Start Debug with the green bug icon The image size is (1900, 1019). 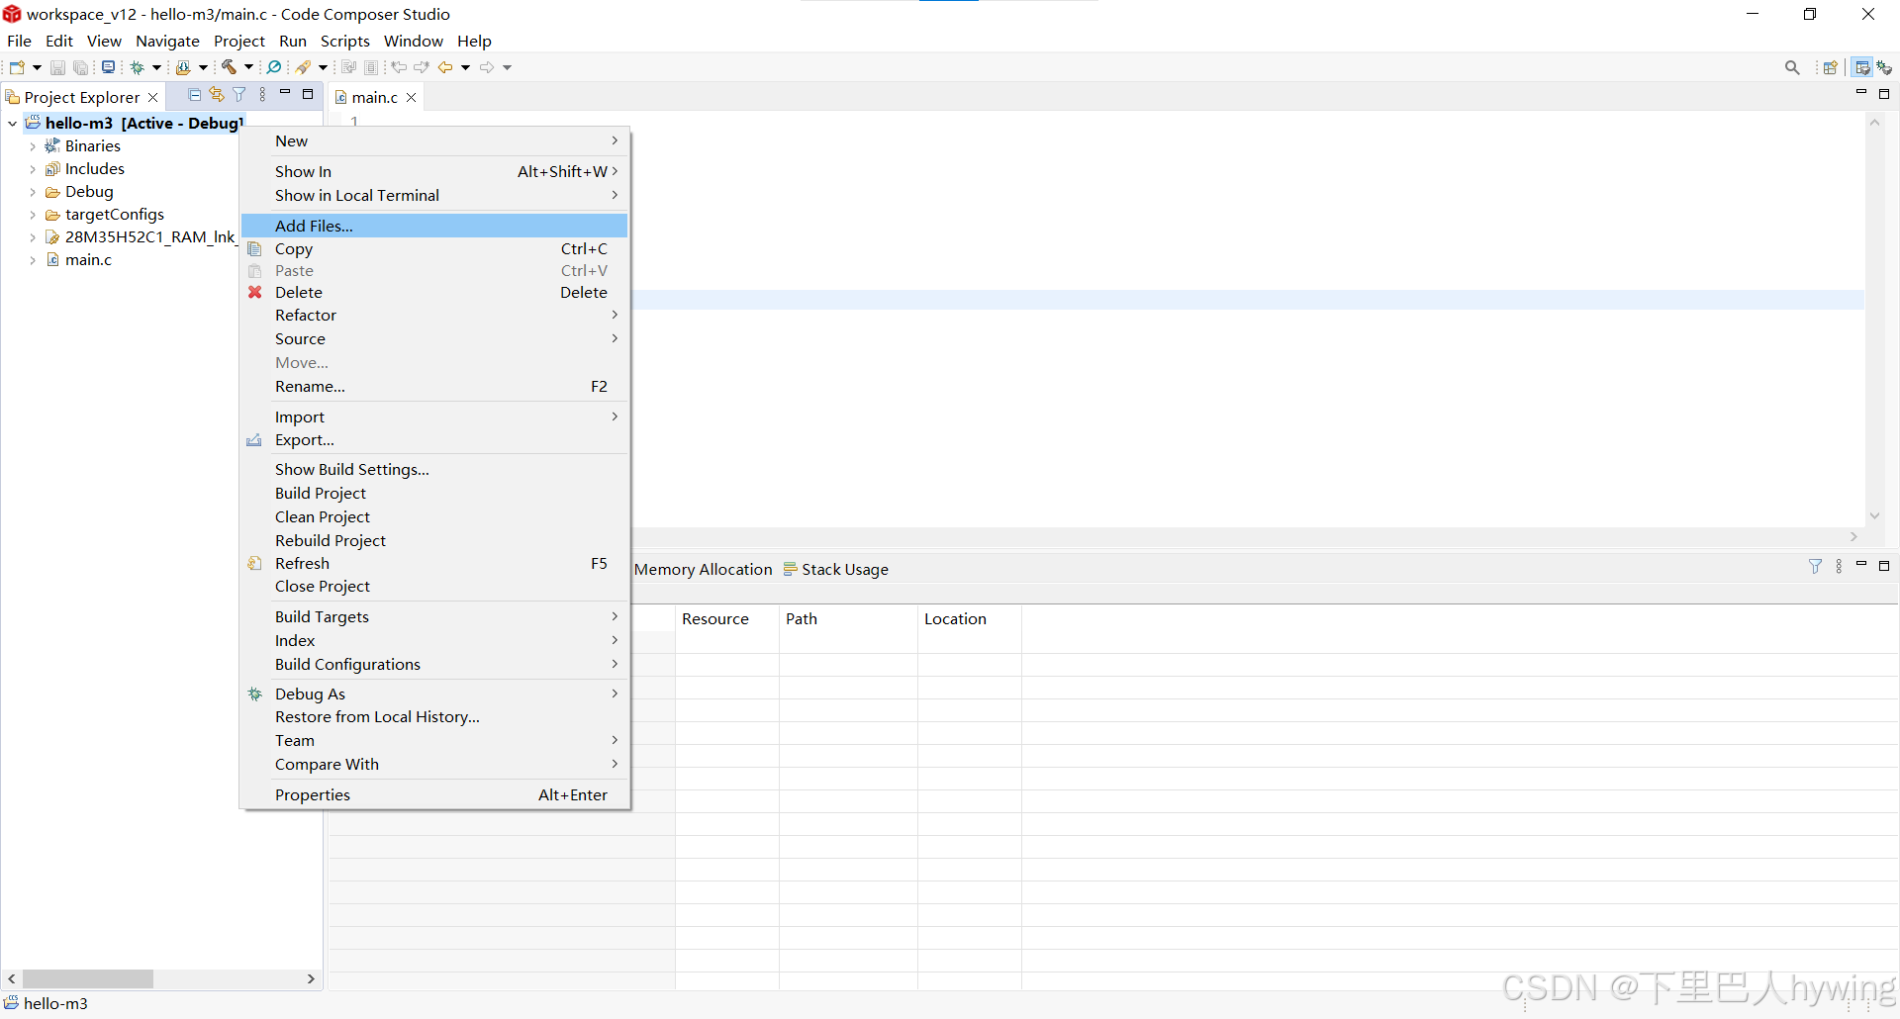coord(138,67)
